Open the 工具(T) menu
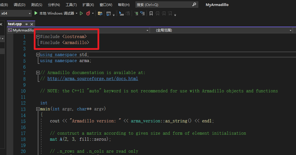Viewport: 296px width, 155px height. point(71,5)
